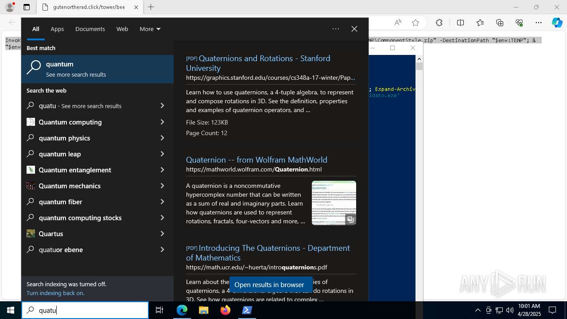The height and width of the screenshot is (319, 567).
Task: Click the taskbar clock and date
Action: coord(529,310)
